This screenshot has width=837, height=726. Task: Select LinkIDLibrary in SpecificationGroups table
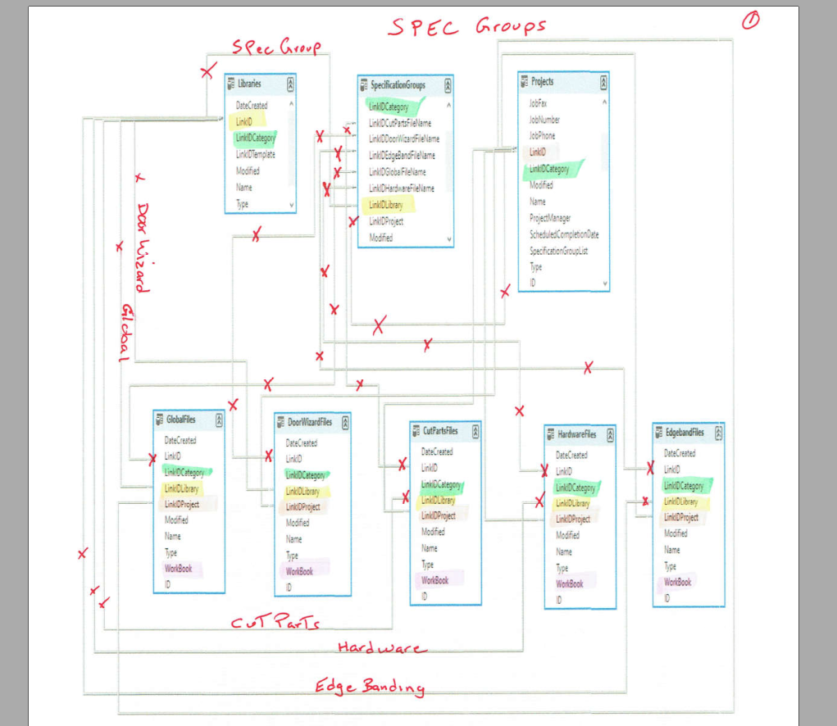click(385, 205)
